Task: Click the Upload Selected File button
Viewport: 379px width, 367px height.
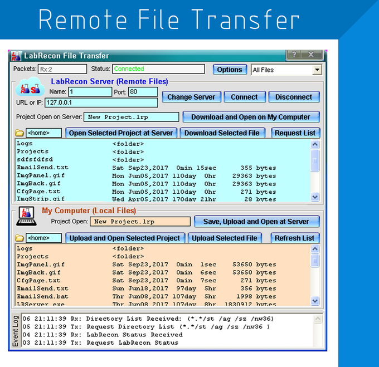Action: pyautogui.click(x=225, y=238)
